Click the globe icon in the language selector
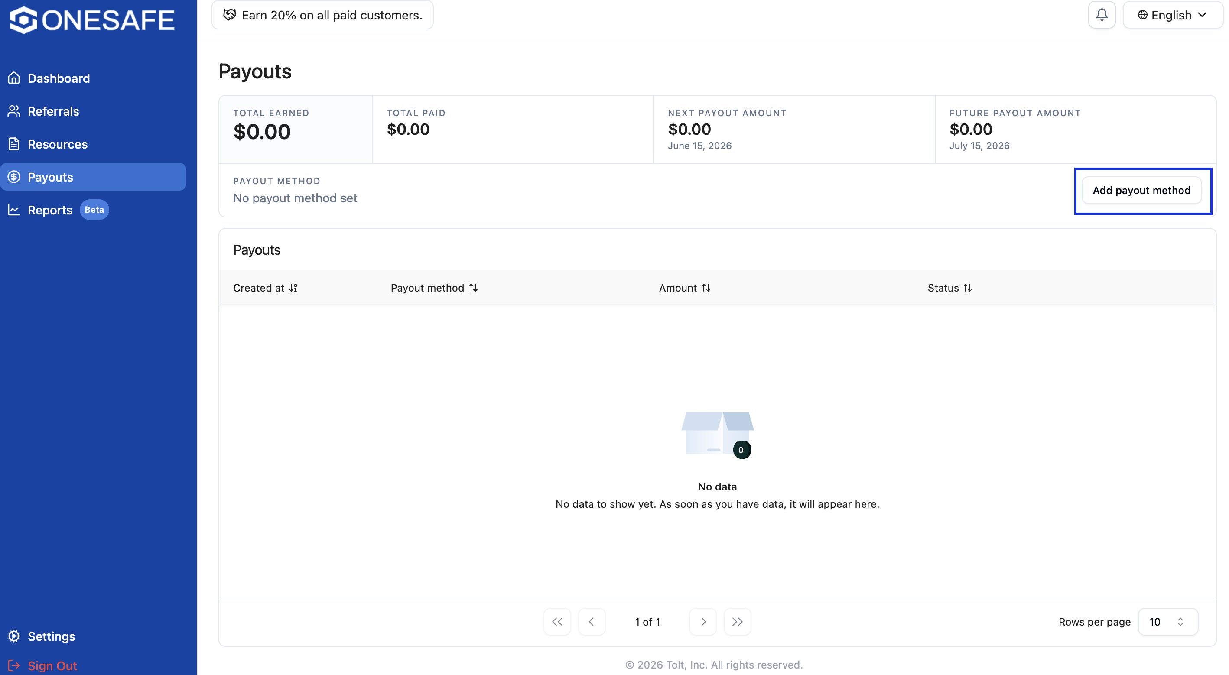 [1142, 15]
